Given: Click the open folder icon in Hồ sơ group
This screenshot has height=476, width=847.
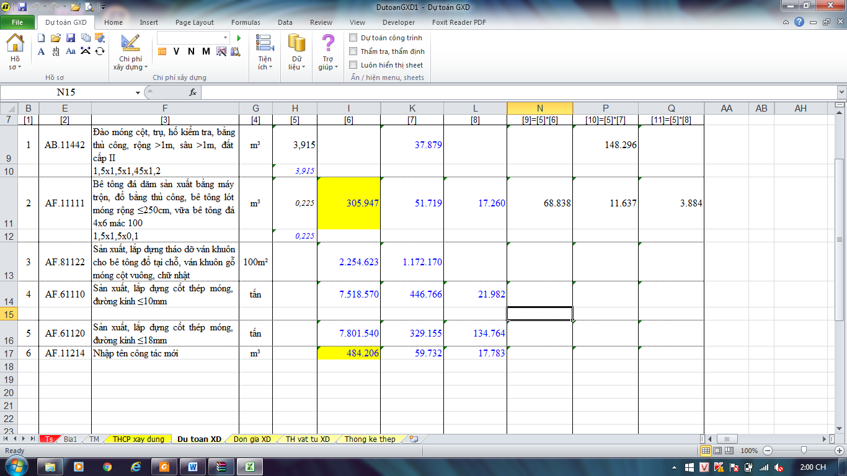Looking at the screenshot, I should coord(56,38).
